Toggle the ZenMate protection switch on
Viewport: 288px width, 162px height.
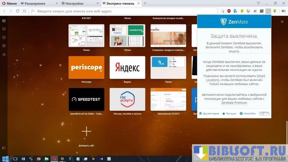pyautogui.click(x=264, y=114)
